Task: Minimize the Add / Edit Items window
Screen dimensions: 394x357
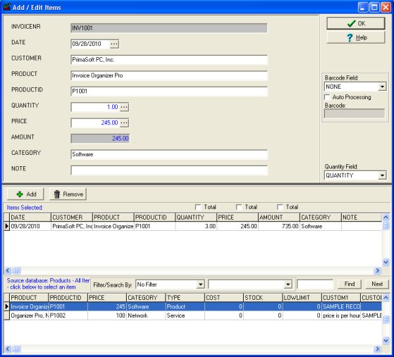Action: (362, 7)
